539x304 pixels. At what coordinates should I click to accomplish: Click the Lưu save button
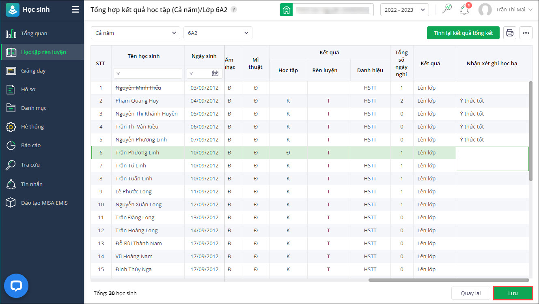[x=513, y=293]
